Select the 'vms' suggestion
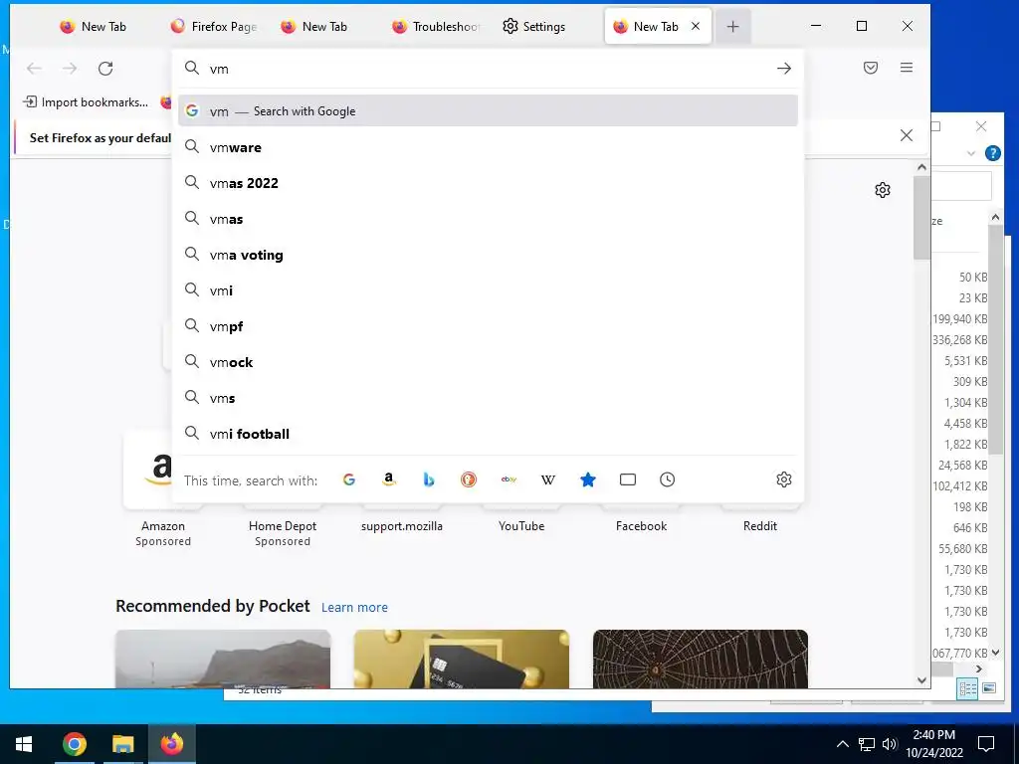The width and height of the screenshot is (1019, 764). pyautogui.click(x=488, y=398)
